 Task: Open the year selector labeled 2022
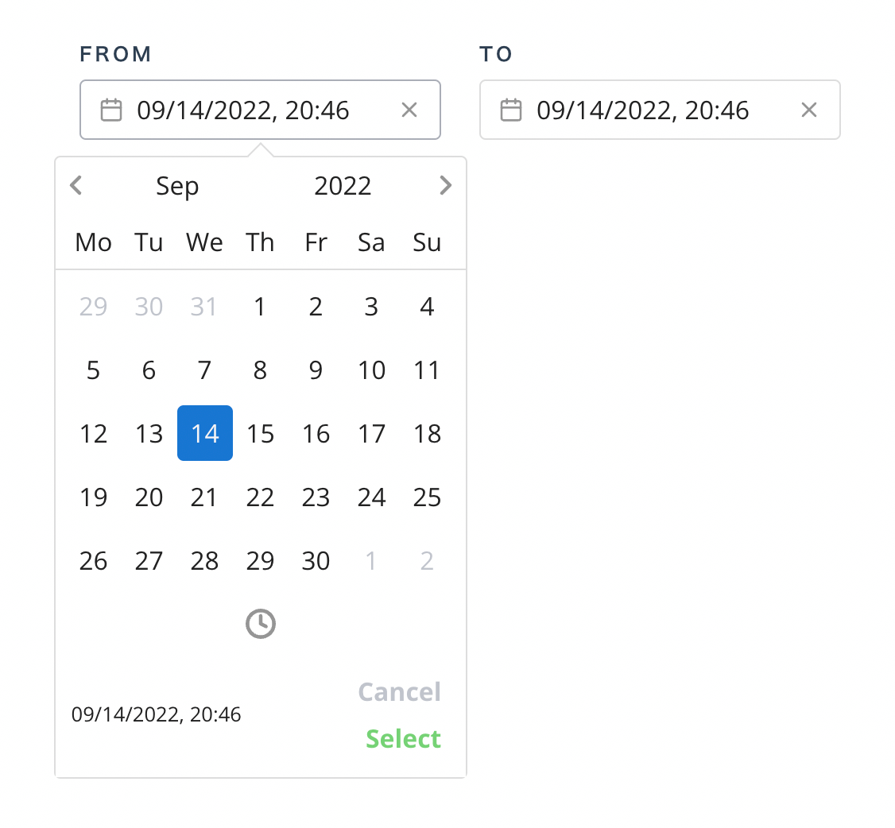pyautogui.click(x=343, y=185)
